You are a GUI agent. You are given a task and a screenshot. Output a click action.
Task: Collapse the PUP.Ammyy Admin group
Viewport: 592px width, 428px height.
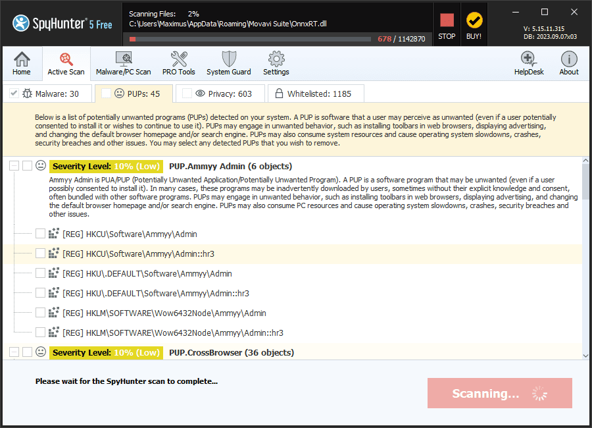(x=14, y=166)
